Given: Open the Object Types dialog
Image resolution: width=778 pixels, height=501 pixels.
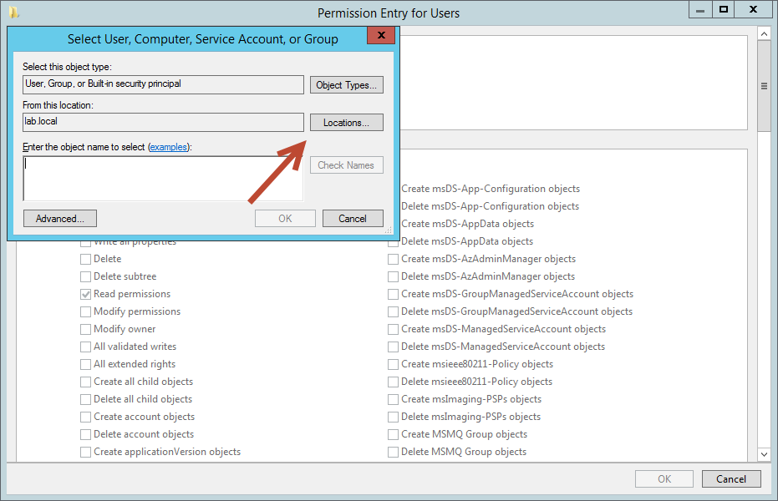Looking at the screenshot, I should tap(346, 84).
